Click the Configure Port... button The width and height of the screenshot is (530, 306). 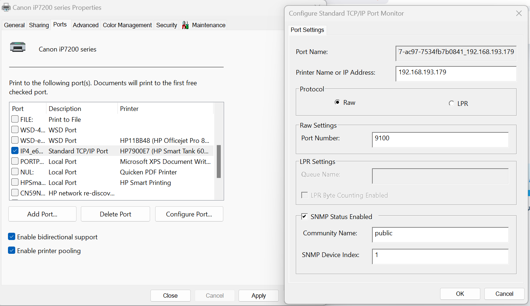pyautogui.click(x=189, y=214)
